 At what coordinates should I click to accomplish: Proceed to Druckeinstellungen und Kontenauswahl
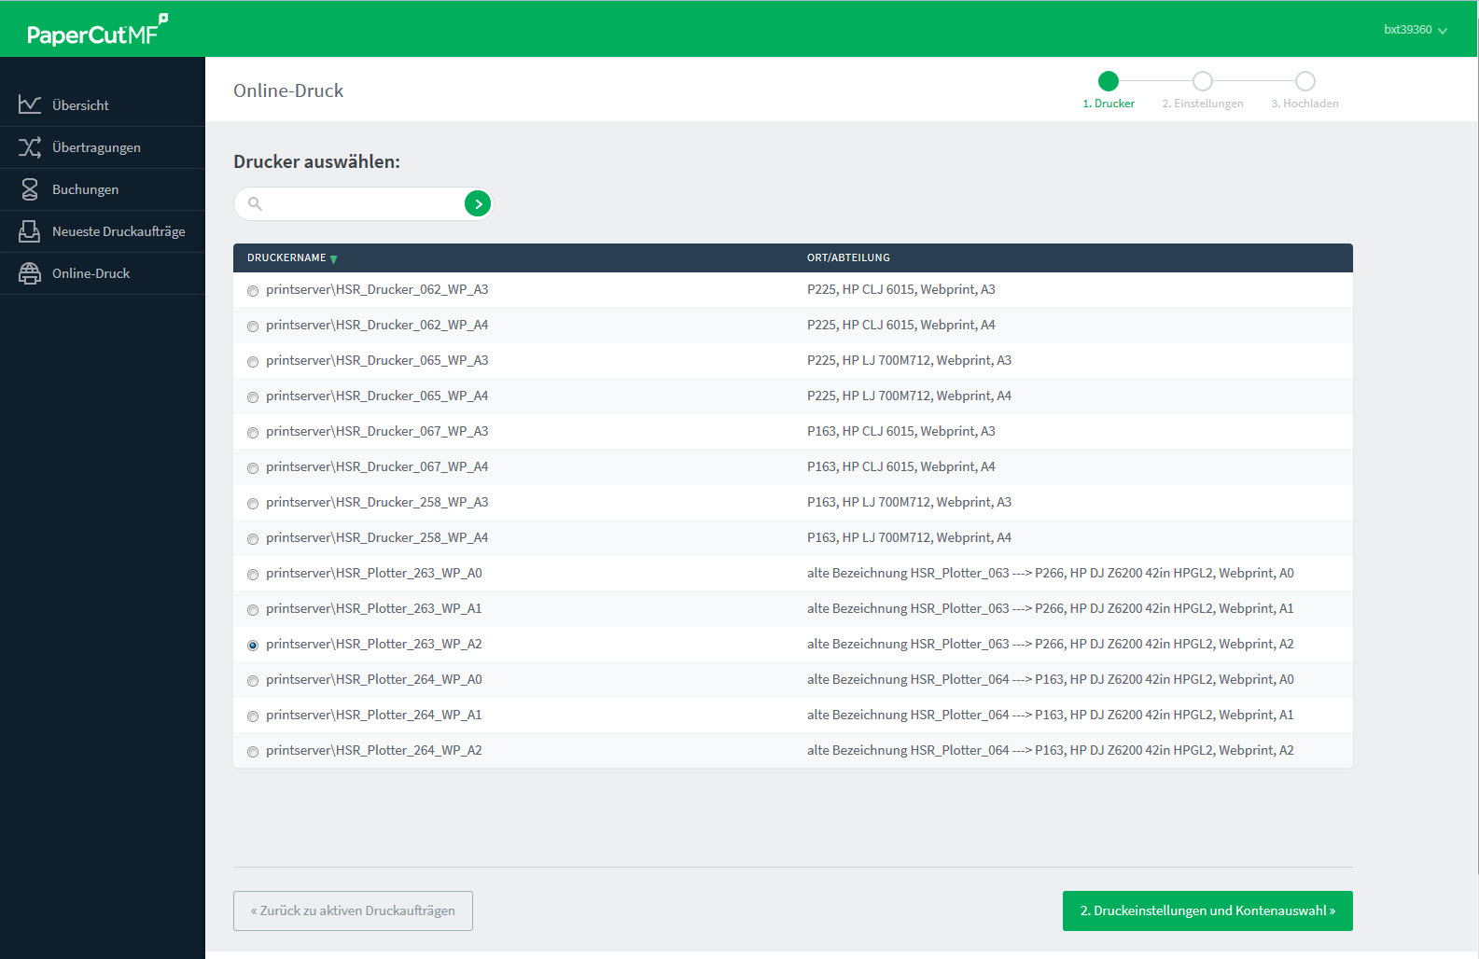click(1207, 910)
